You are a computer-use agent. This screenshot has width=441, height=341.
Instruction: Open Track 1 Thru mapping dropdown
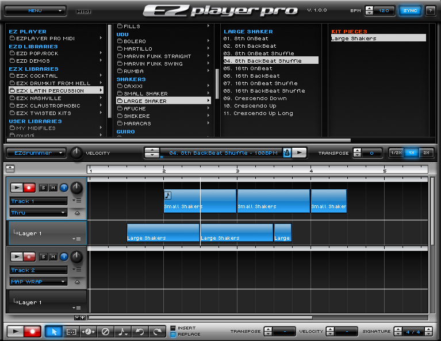point(39,213)
